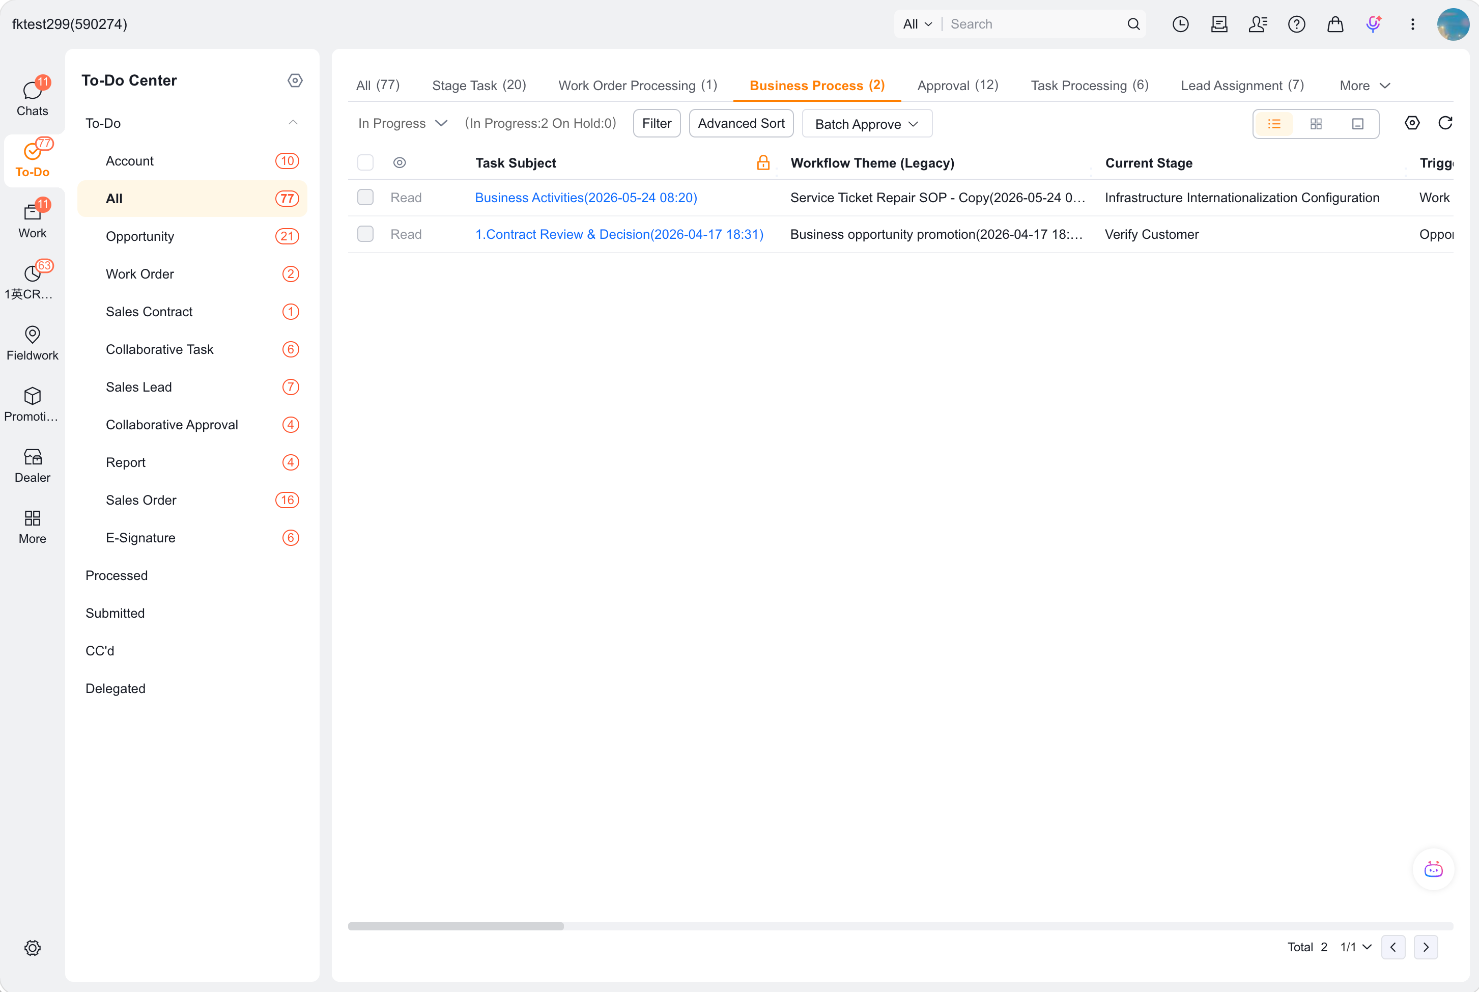Click the horizontal table scrollbar
Screen dimensions: 1479x992
[x=456, y=926]
